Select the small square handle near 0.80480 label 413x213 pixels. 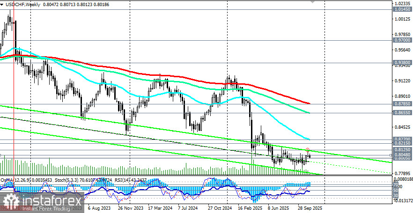coord(391,155)
